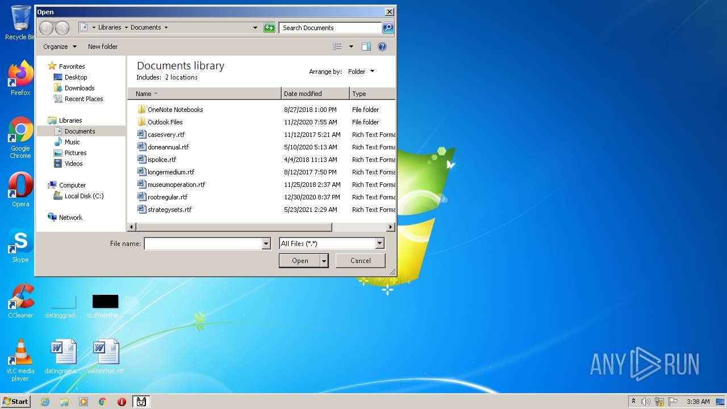Click Libraries arrow in the breadcrumb
This screenshot has height=409, width=727.
(x=126, y=27)
